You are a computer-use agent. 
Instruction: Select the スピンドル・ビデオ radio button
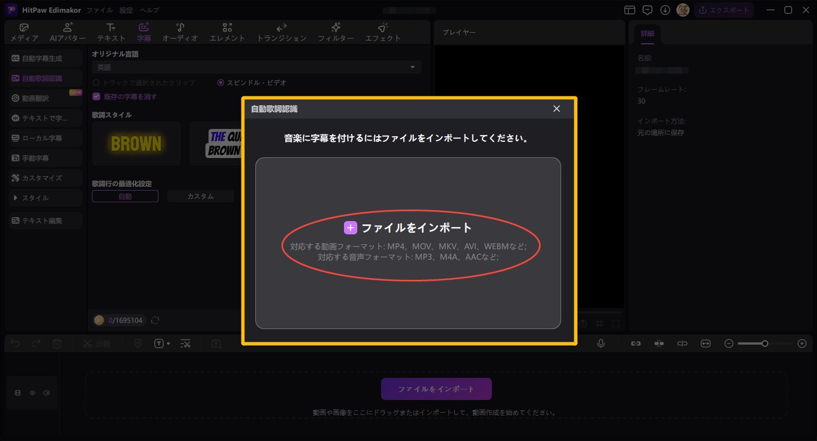coord(220,83)
